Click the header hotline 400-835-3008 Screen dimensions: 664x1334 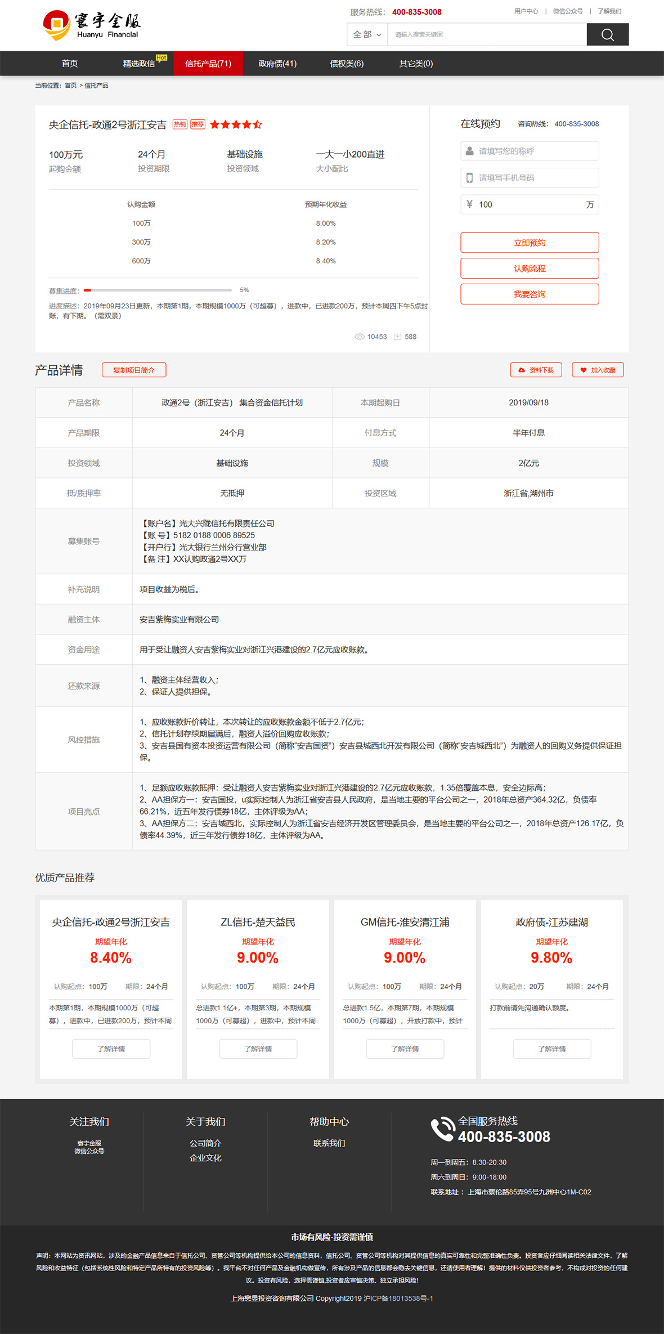point(417,12)
